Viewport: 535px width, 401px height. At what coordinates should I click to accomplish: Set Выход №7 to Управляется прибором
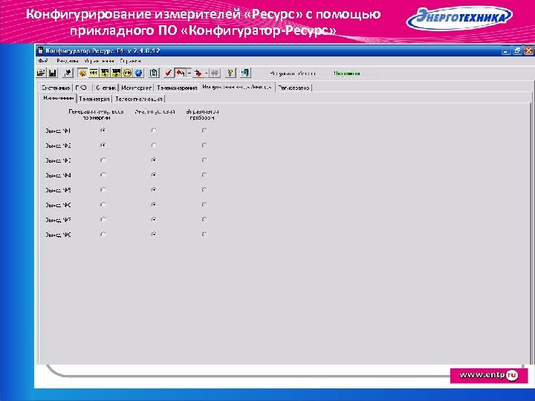pos(204,220)
